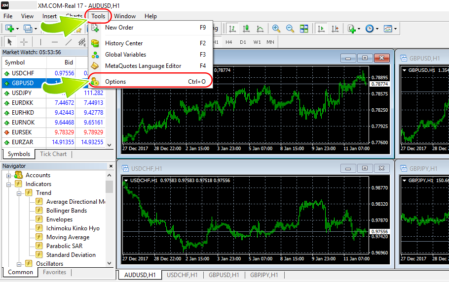This screenshot has width=449, height=282.
Task: Click the Zoom Out magnifier icon
Action: click(290, 29)
